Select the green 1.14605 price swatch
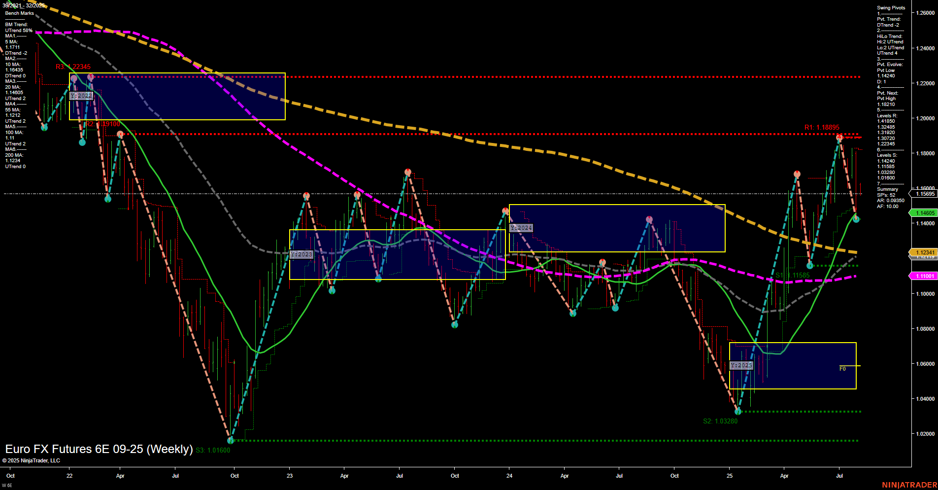The width and height of the screenshot is (938, 490). (925, 213)
